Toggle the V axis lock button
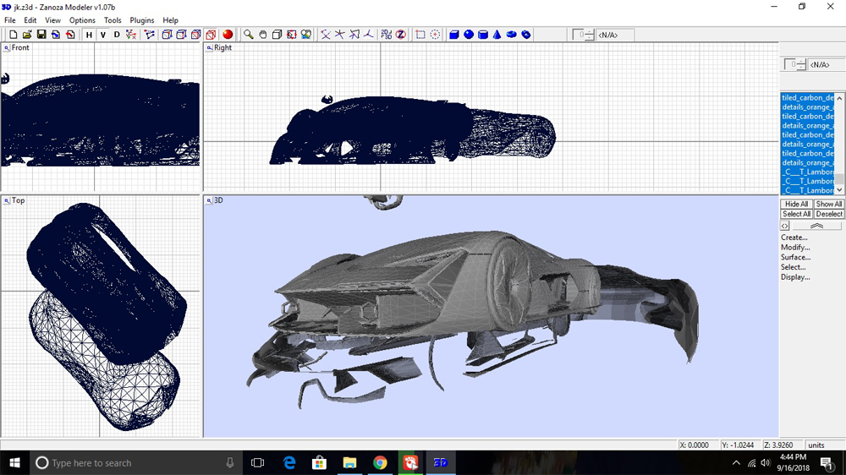The width and height of the screenshot is (846, 475). (x=102, y=35)
